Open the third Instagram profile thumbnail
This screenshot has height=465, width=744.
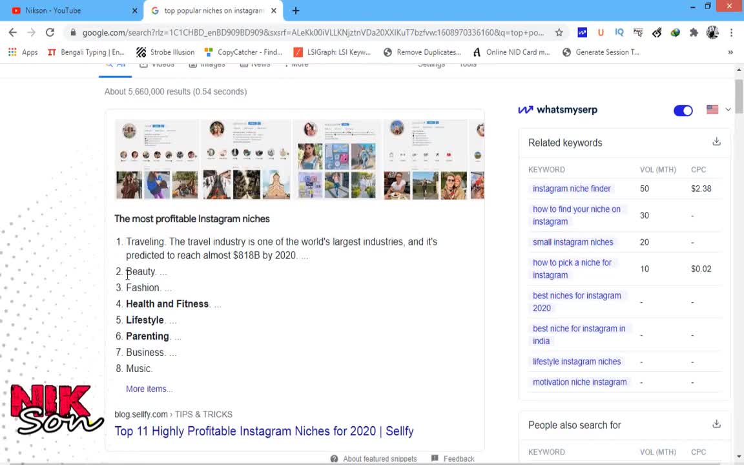pyautogui.click(x=337, y=159)
